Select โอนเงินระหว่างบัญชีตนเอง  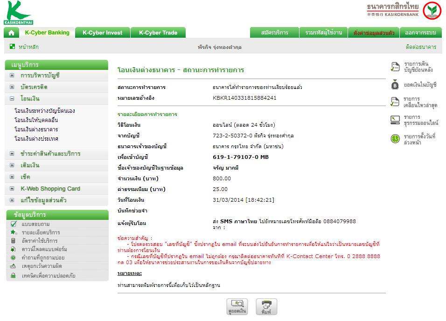click(45, 111)
